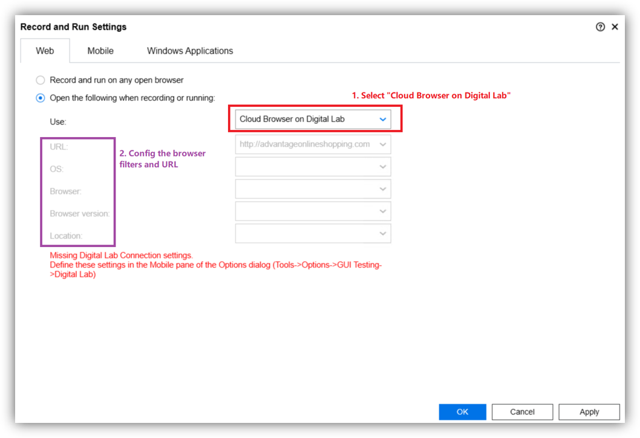The height and width of the screenshot is (438, 640).
Task: Switch to the Web tab
Action: point(45,51)
